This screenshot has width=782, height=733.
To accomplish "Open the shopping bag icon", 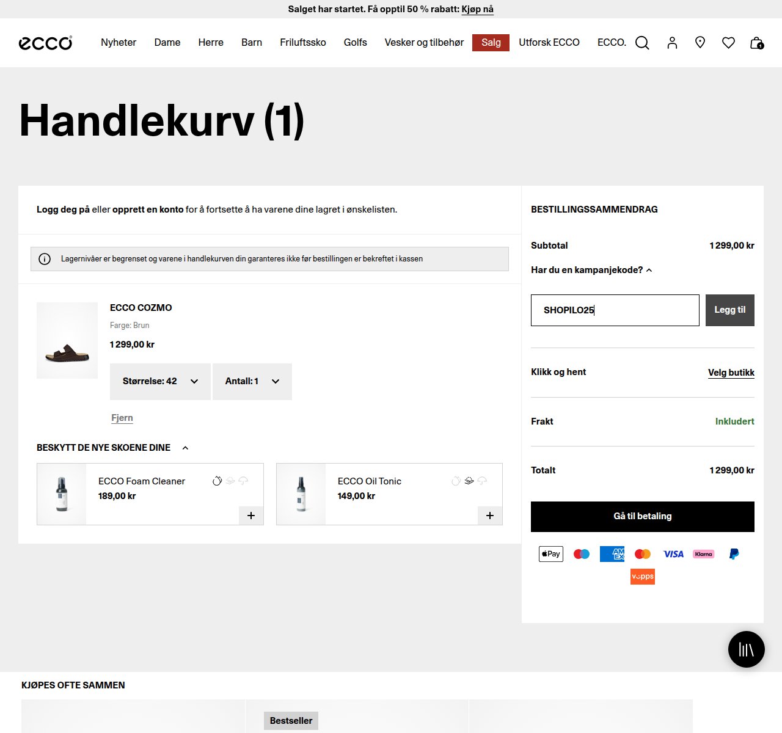I will click(756, 43).
